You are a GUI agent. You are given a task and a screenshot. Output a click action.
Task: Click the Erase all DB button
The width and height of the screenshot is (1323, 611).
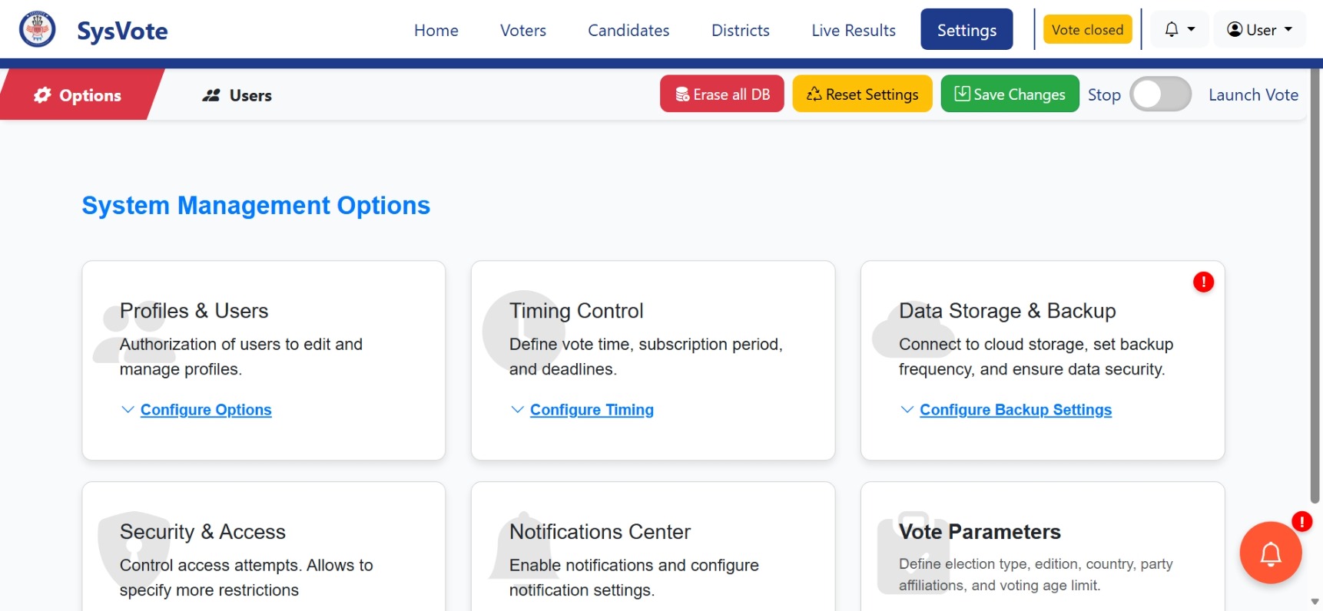pos(722,94)
